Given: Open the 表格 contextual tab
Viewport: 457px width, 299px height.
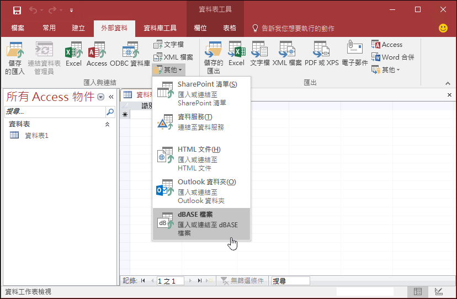Looking at the screenshot, I should coord(230,28).
